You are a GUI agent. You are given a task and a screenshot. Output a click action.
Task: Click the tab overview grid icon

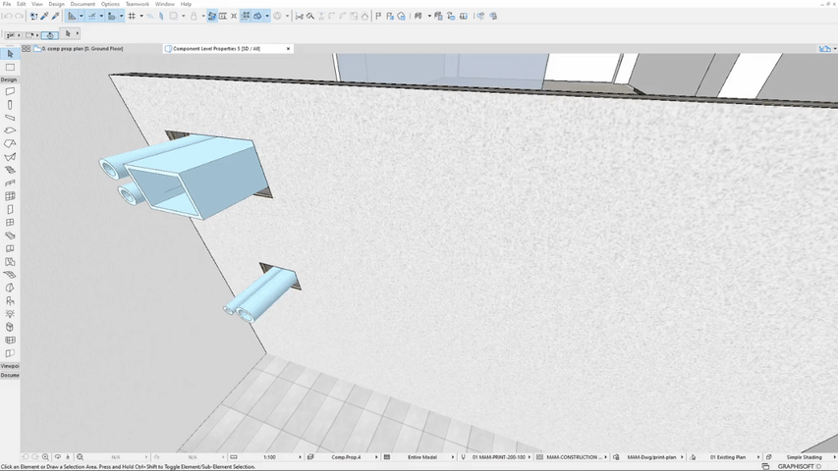(x=27, y=49)
